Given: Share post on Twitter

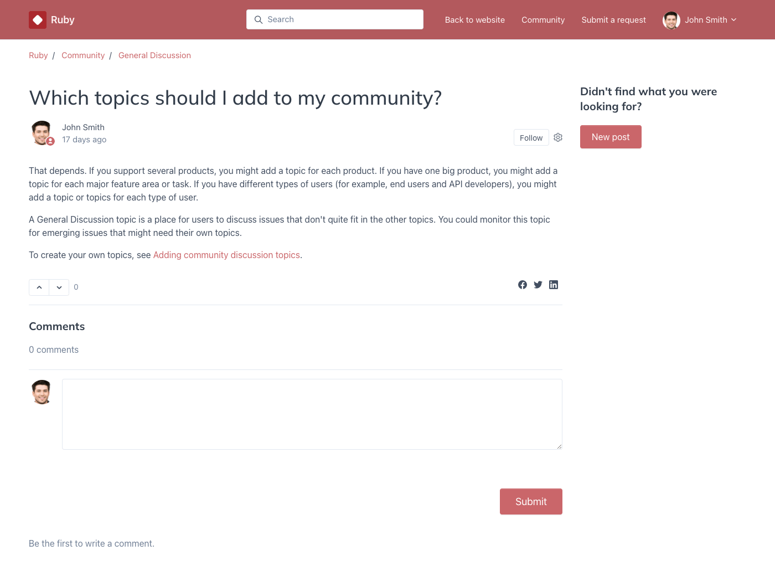Looking at the screenshot, I should pyautogui.click(x=538, y=285).
